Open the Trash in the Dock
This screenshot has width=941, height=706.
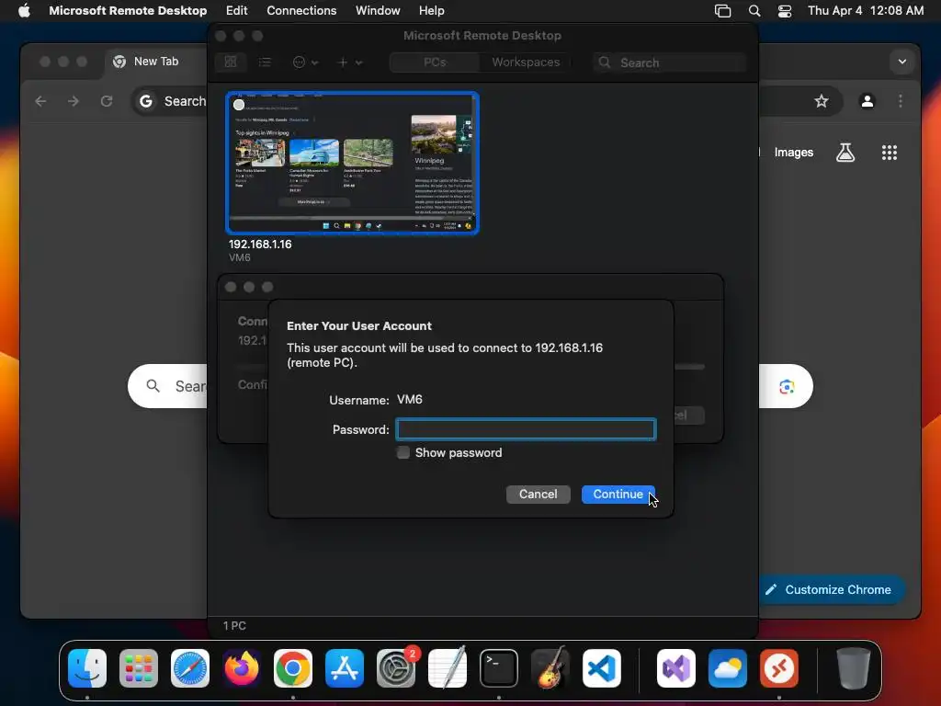tap(854, 668)
